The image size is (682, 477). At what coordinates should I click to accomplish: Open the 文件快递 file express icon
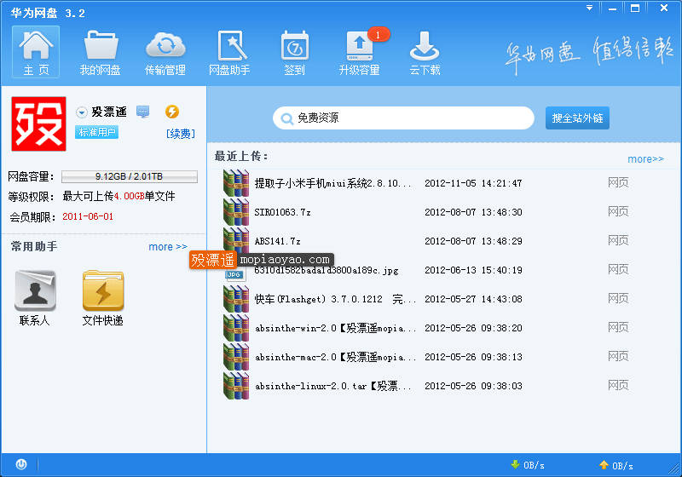coord(103,298)
